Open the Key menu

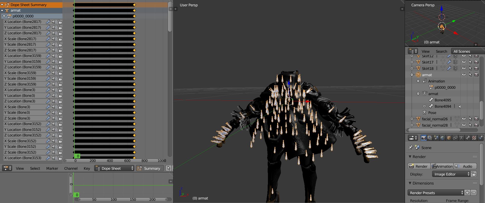[x=87, y=168]
